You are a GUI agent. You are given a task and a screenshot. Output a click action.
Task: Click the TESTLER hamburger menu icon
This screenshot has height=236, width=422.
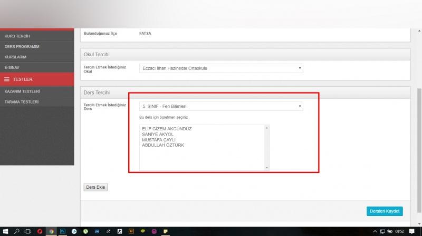click(7, 79)
